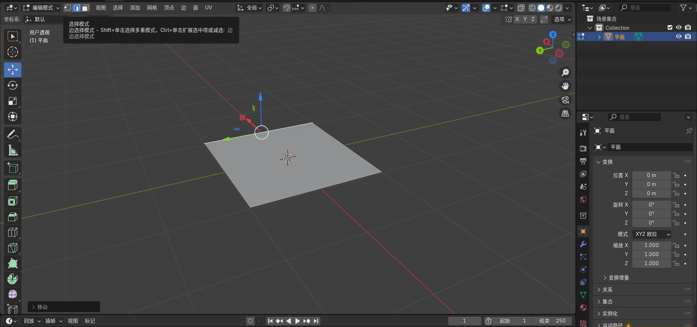Screen dimensions: 697x327
Task: Select the 3D Cursor tool
Action: (x=13, y=52)
